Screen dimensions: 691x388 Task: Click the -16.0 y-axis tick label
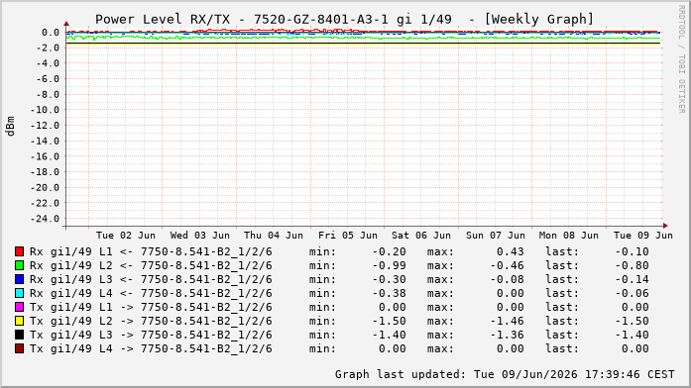click(x=45, y=156)
